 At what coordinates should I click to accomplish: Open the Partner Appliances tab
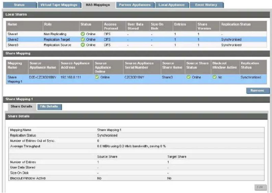[x=135, y=5]
